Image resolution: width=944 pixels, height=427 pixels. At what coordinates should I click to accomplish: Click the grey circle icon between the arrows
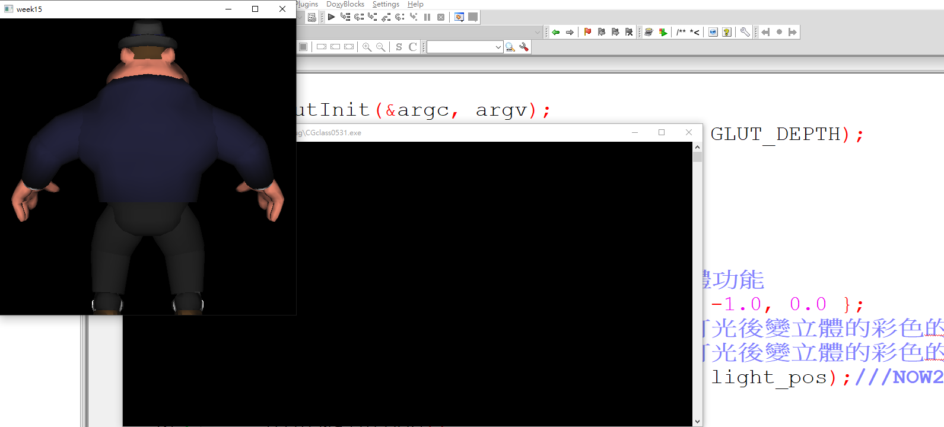tap(779, 32)
